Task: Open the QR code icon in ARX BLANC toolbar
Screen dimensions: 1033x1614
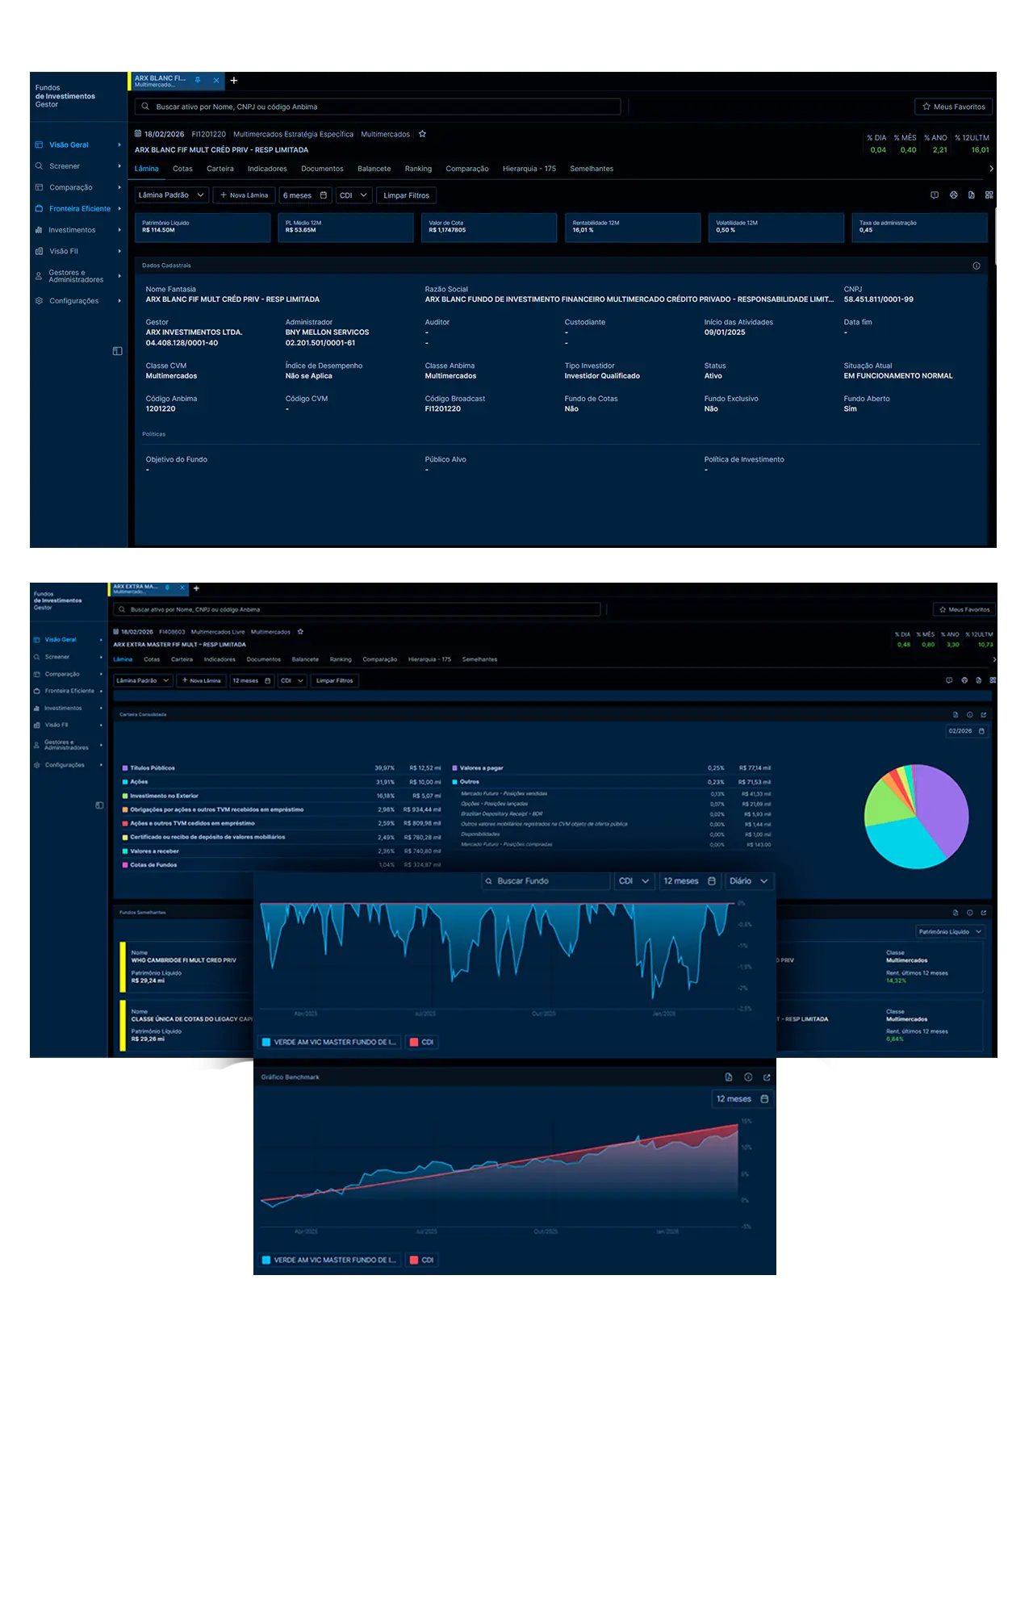Action: pos(989,195)
